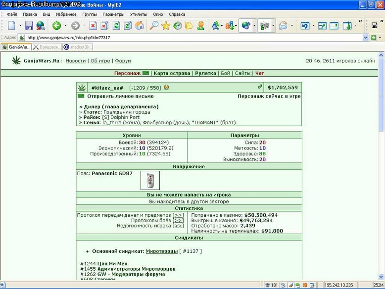Click the Home house icon in toolbar
385x289 pixels.
pyautogui.click(x=140, y=26)
